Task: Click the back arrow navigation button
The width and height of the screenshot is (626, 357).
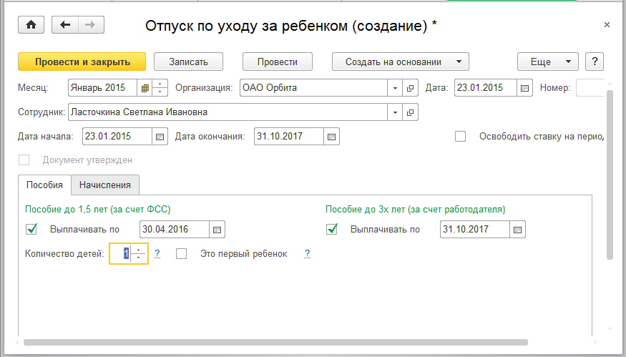Action: tap(65, 25)
